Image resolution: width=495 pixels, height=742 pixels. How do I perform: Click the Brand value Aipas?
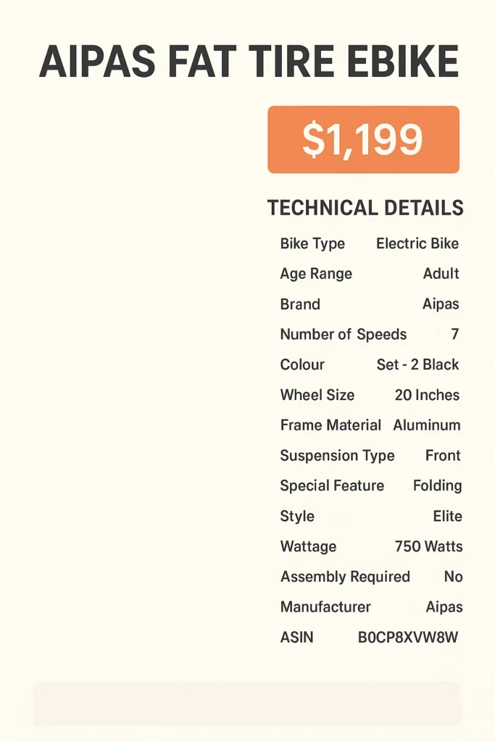pyautogui.click(x=441, y=304)
